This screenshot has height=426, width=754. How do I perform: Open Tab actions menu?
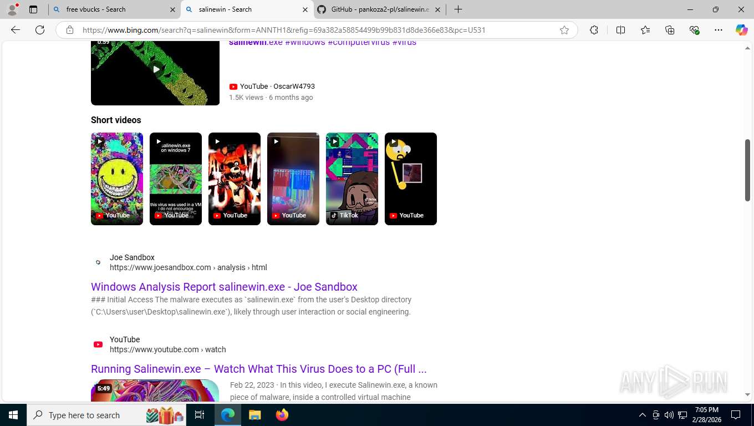tap(33, 9)
